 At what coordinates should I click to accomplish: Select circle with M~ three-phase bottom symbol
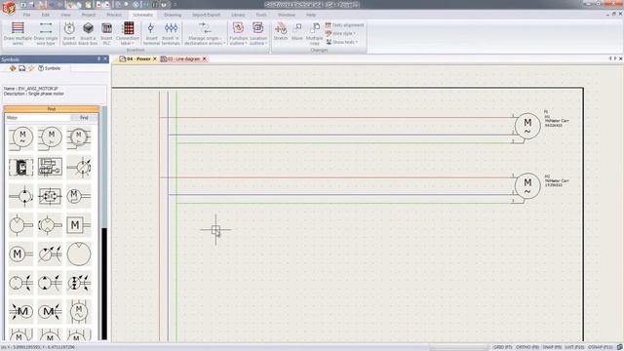79,311
